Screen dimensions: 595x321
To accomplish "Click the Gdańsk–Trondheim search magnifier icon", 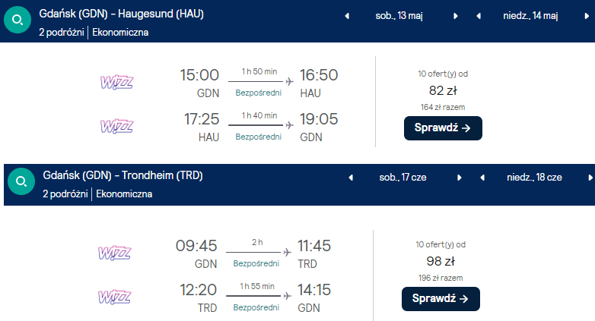I will tap(21, 182).
